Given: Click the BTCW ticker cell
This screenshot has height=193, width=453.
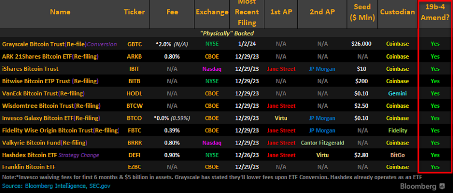Looking at the screenshot, I should coord(134,106).
